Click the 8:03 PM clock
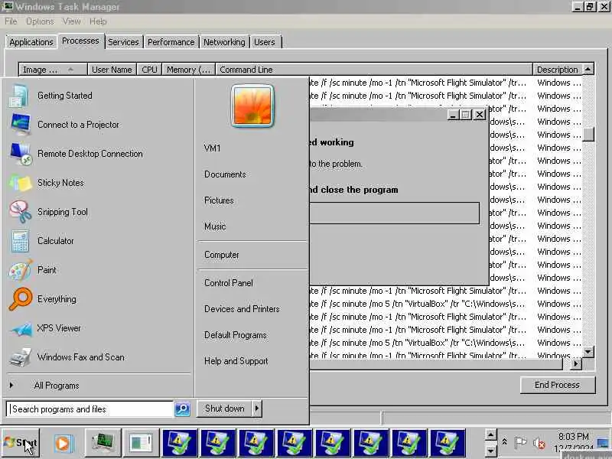This screenshot has width=612, height=459. 573,436
